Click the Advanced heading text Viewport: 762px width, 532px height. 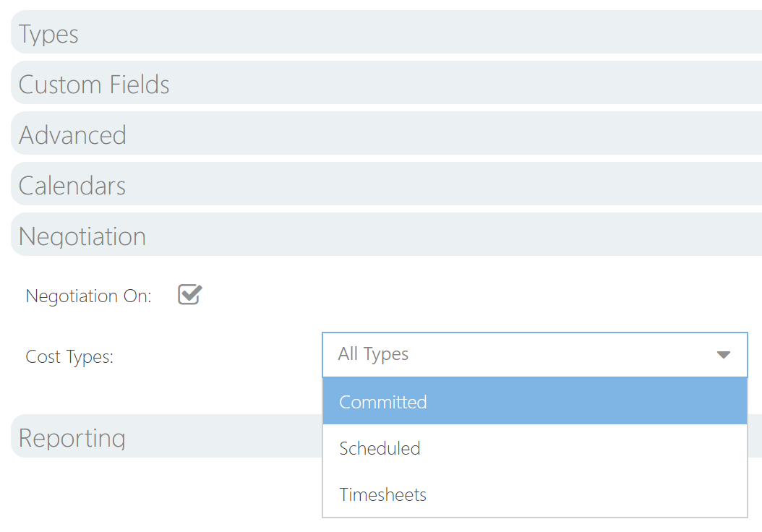coord(72,134)
